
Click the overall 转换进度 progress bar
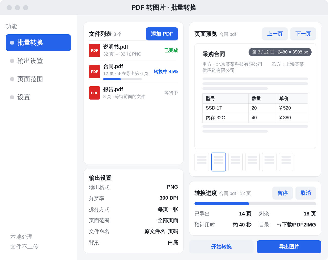255,204
